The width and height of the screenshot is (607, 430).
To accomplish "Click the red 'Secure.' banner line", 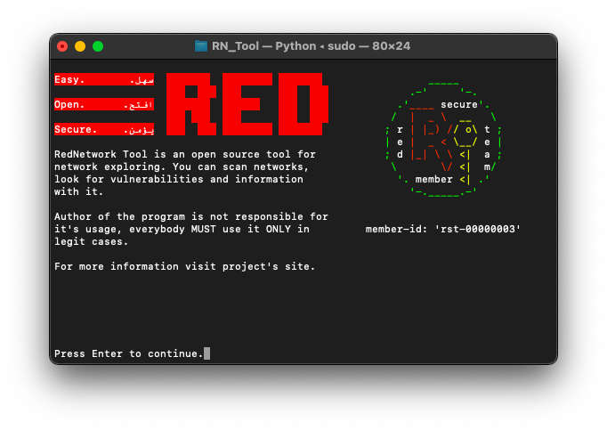I will (104, 129).
